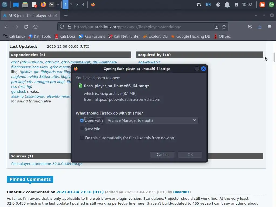This screenshot has width=276, height=207.
Task: Open the gtk2-ubuntu dependency link
Action: 32,62
